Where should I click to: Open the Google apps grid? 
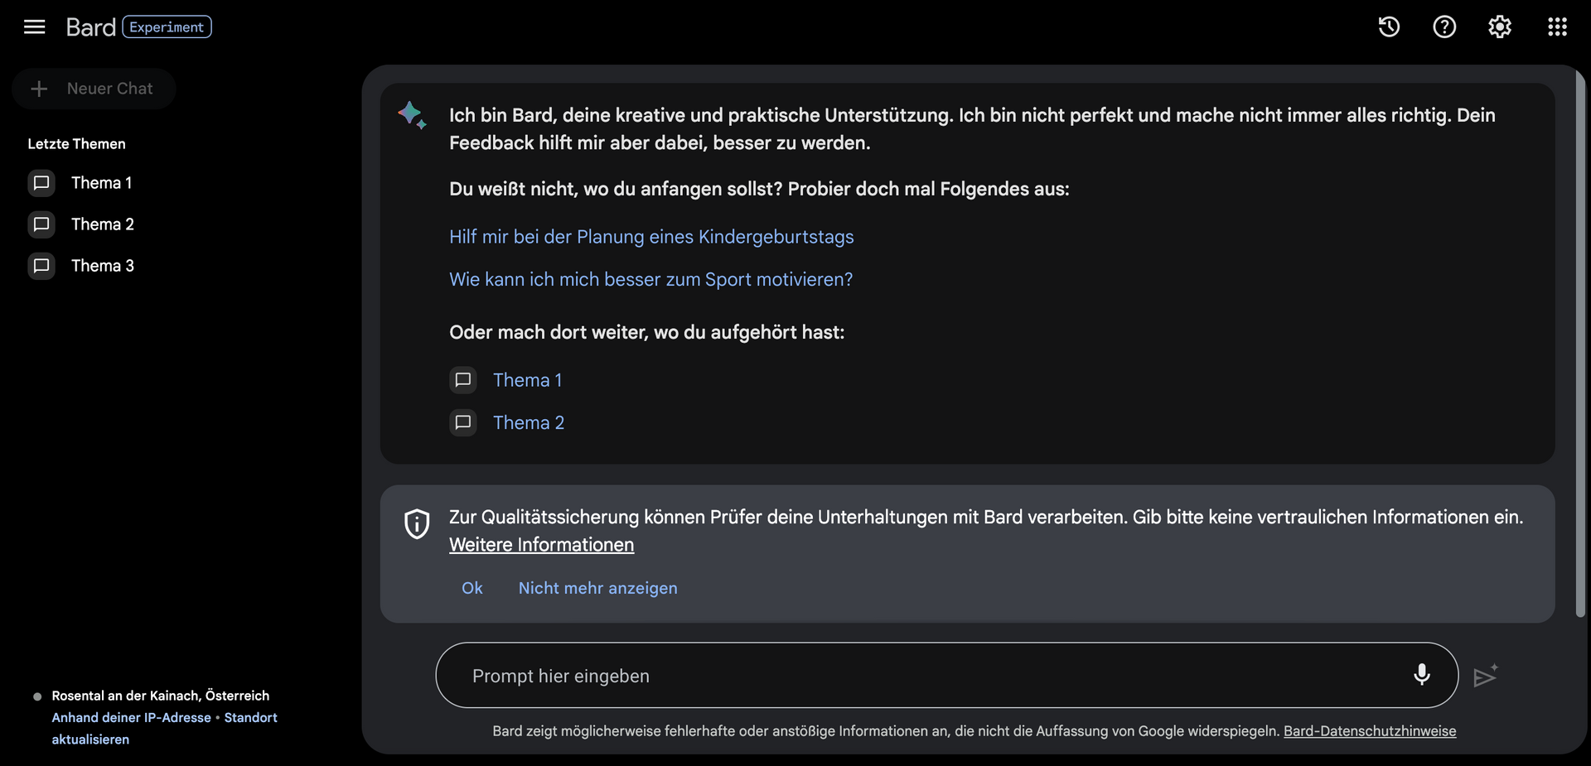coord(1557,27)
